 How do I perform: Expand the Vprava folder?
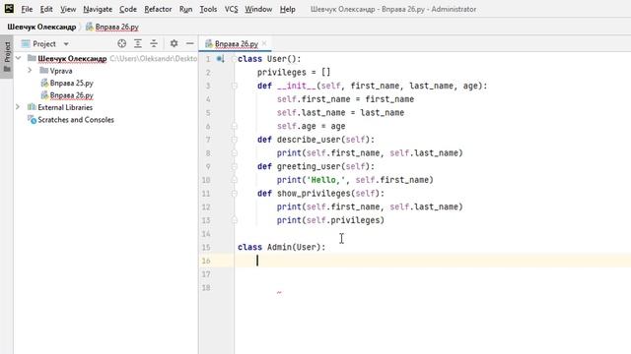30,71
